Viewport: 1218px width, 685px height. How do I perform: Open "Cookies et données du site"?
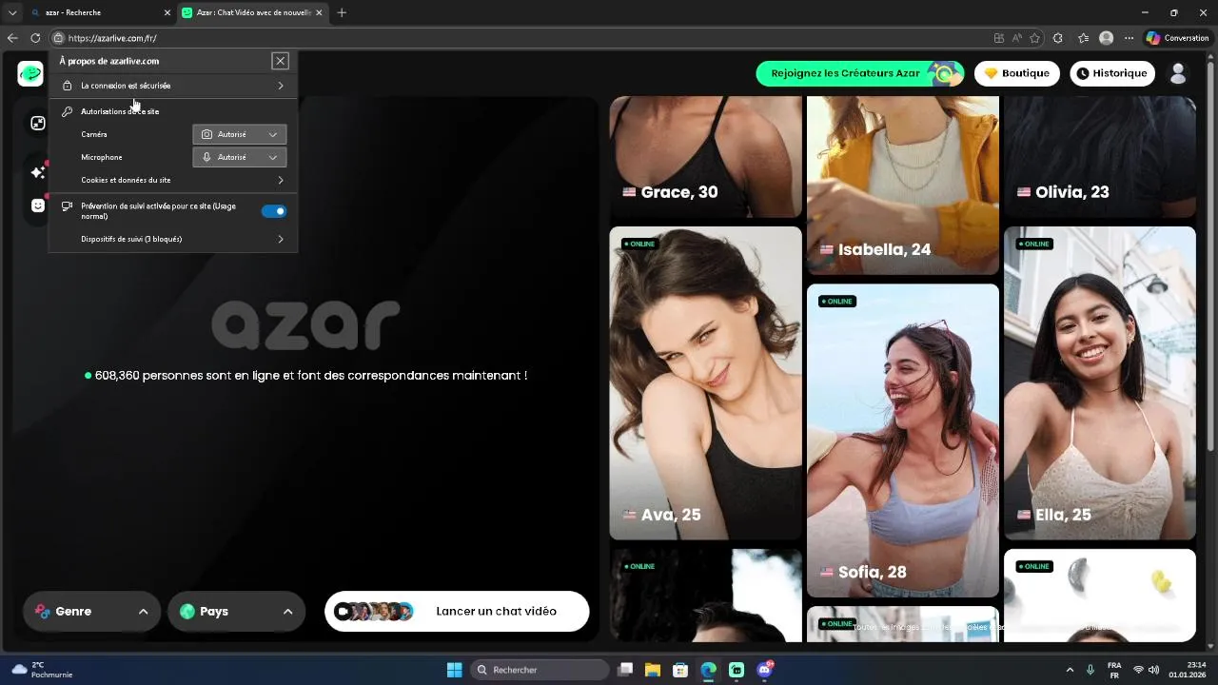(x=173, y=180)
